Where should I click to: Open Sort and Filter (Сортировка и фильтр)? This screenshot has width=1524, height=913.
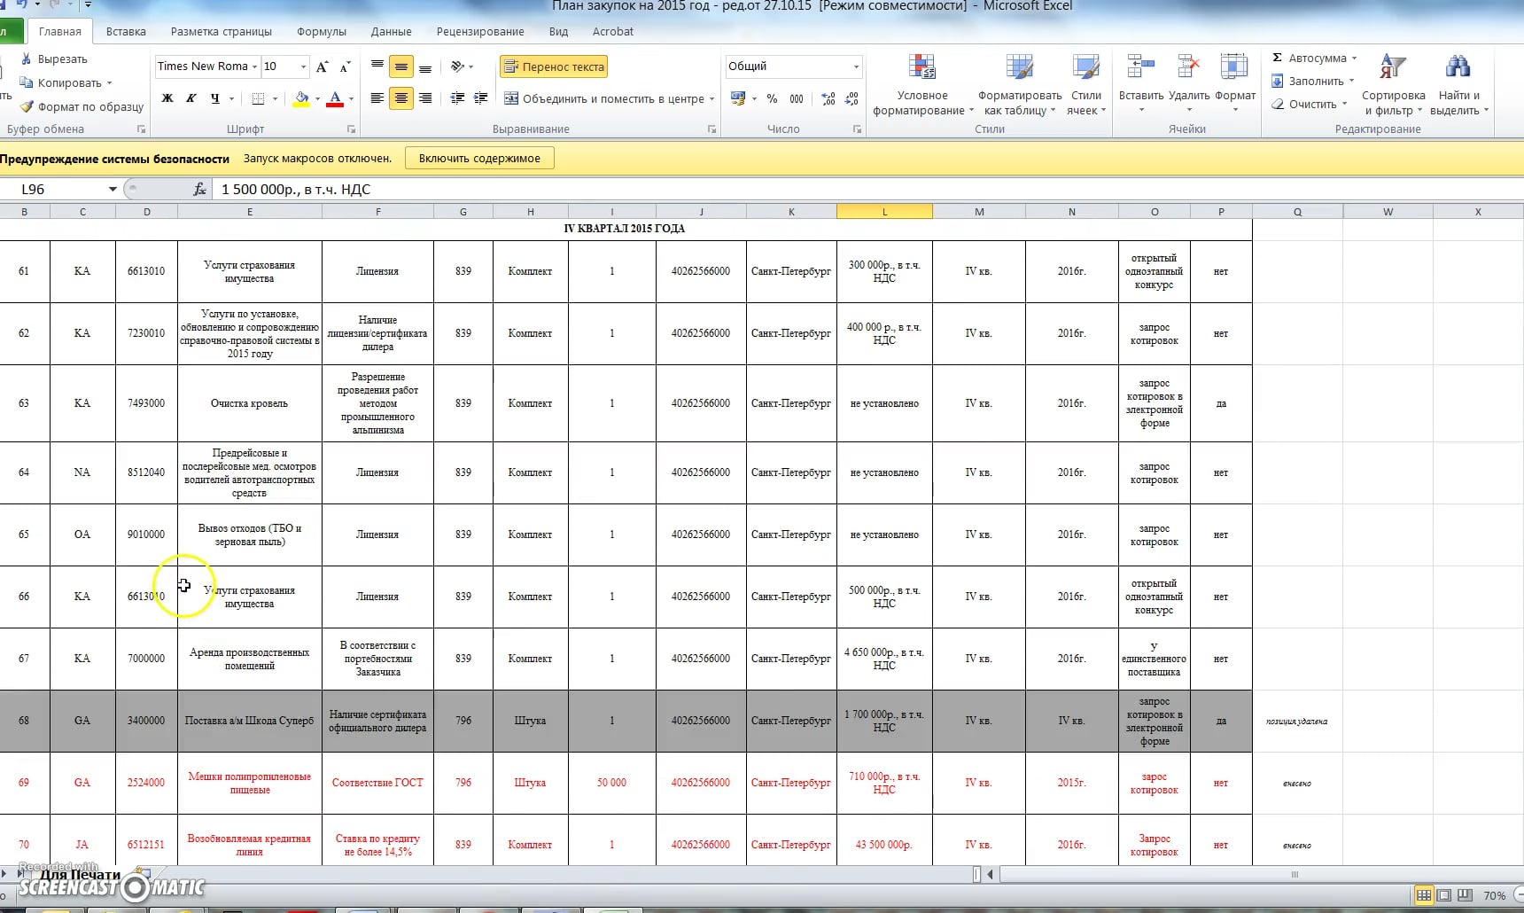tap(1393, 85)
